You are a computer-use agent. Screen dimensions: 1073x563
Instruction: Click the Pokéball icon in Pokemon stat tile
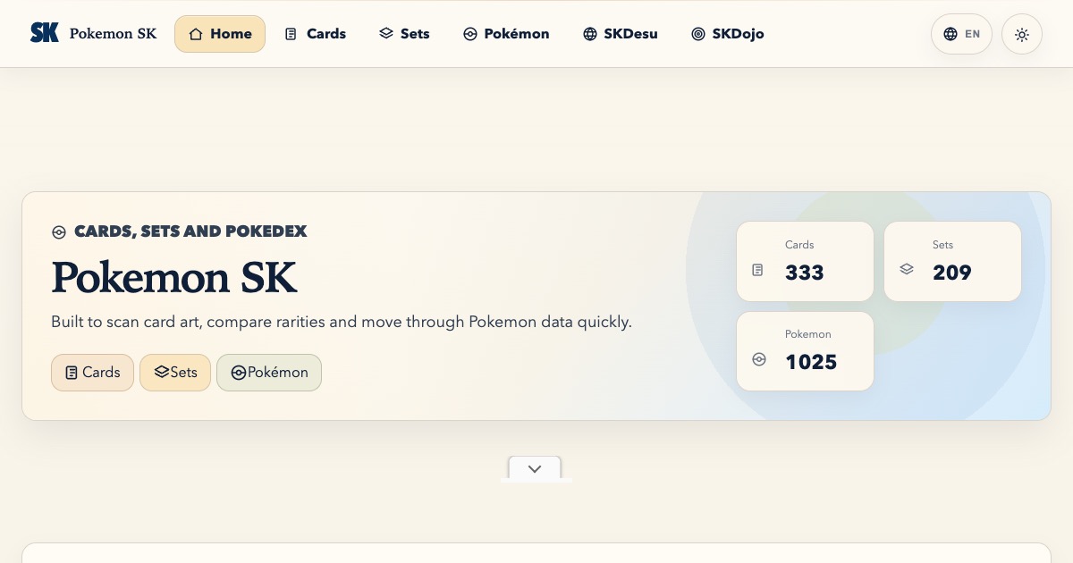pos(759,359)
